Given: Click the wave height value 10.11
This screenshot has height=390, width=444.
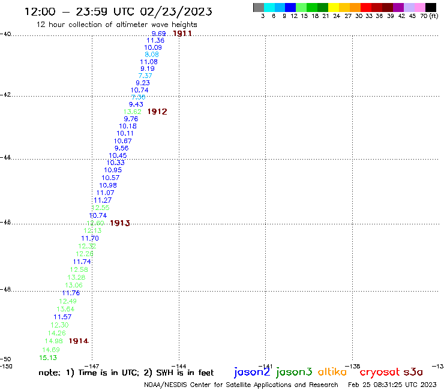Looking at the screenshot, I should (125, 133).
